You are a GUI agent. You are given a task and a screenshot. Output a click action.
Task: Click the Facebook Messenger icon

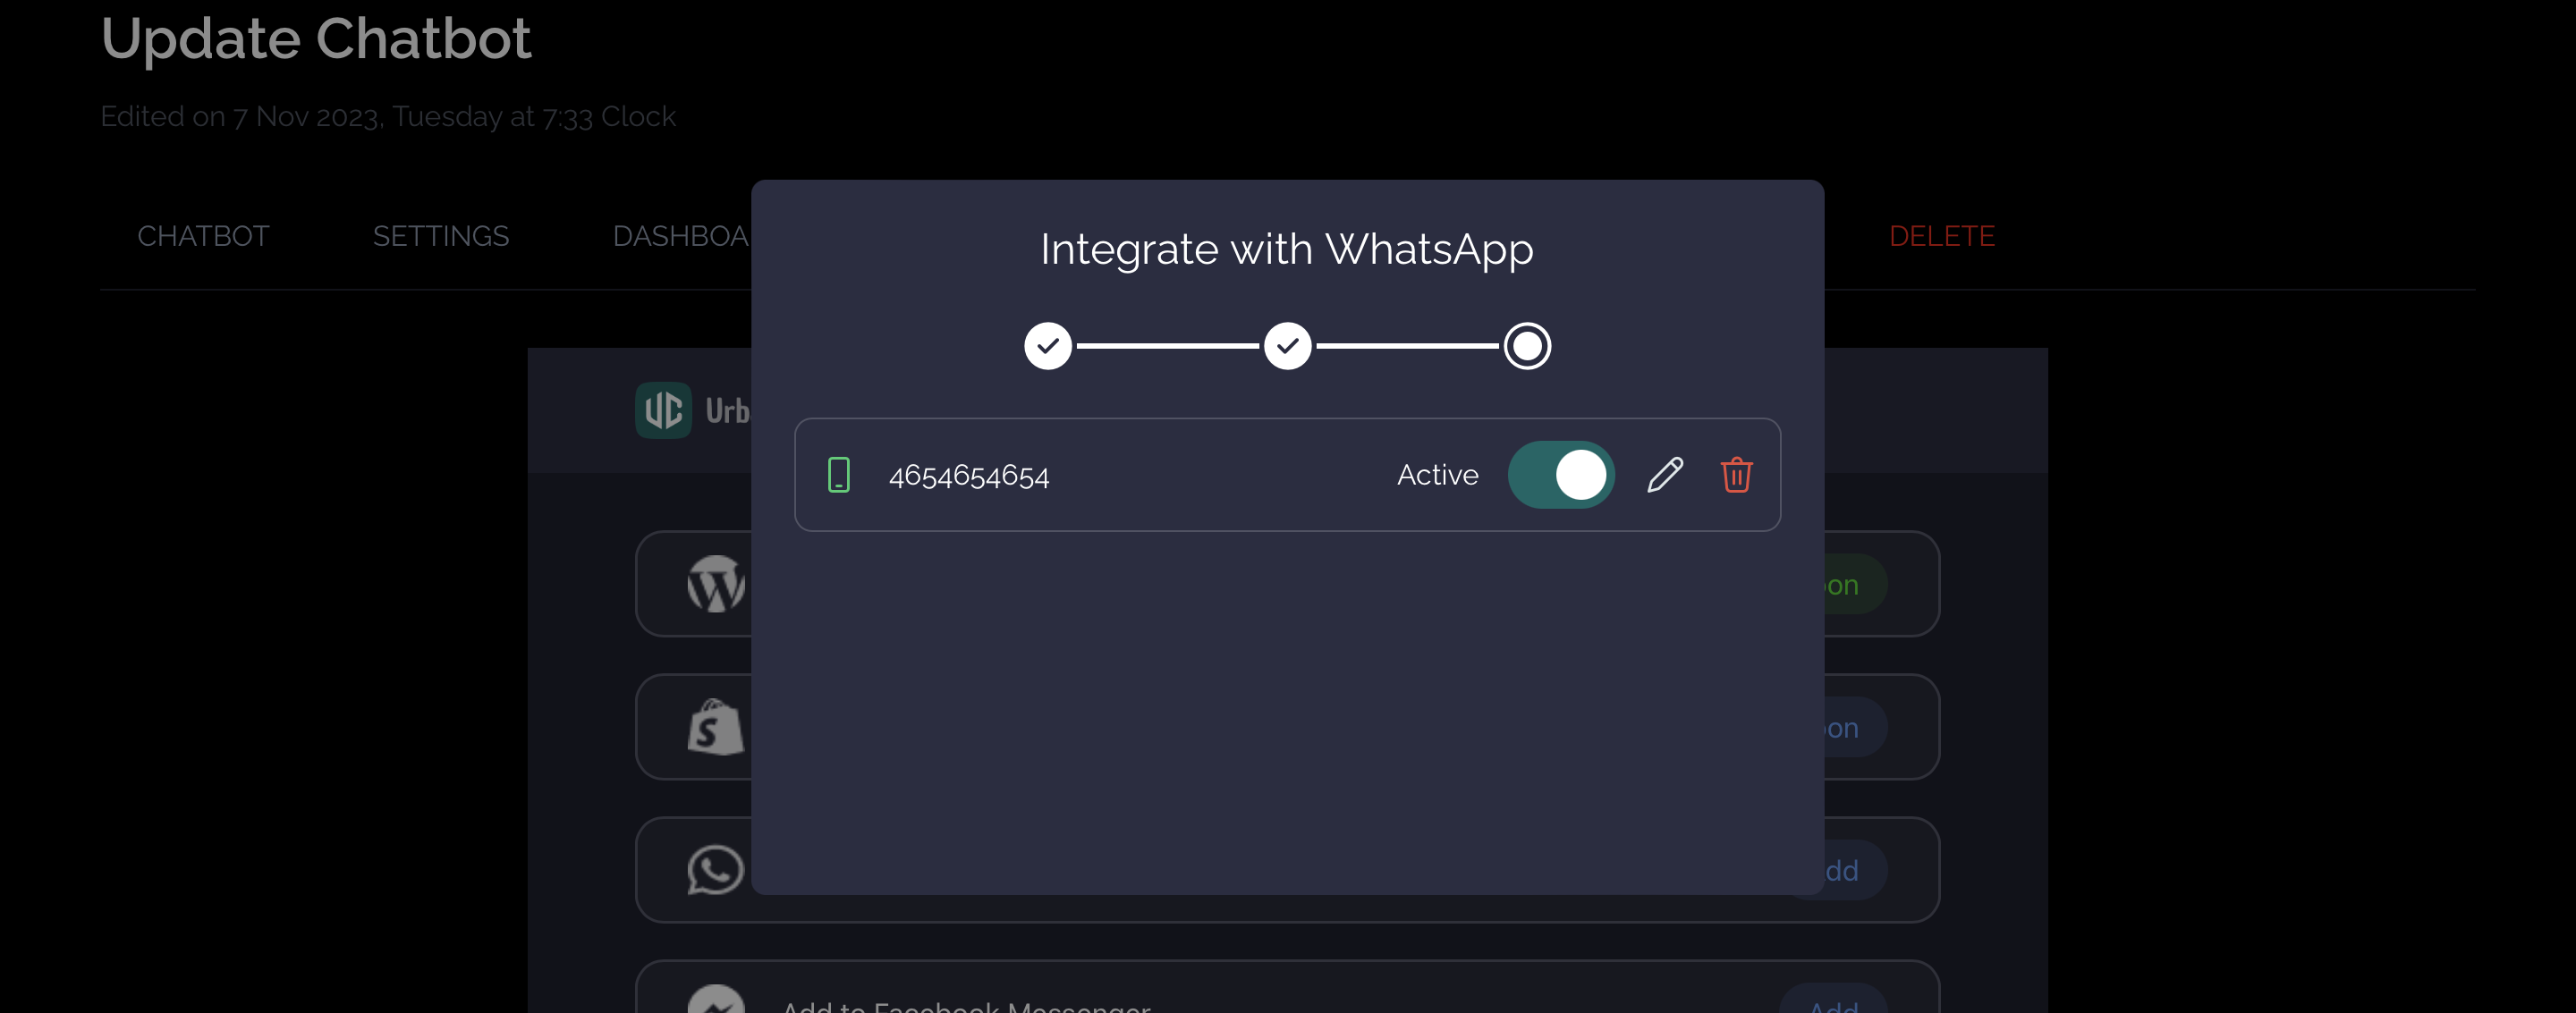[716, 1000]
